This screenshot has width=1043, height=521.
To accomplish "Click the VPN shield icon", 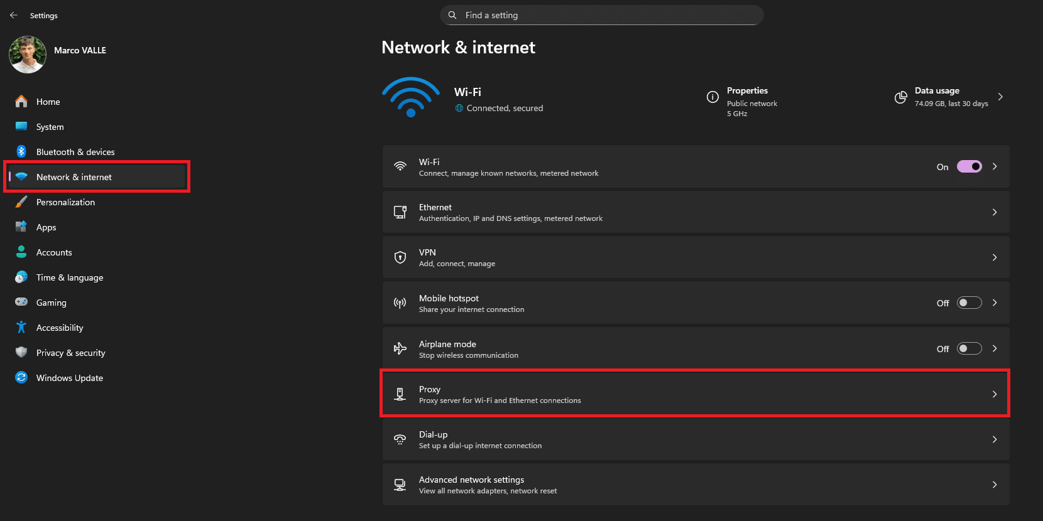I will (x=400, y=257).
